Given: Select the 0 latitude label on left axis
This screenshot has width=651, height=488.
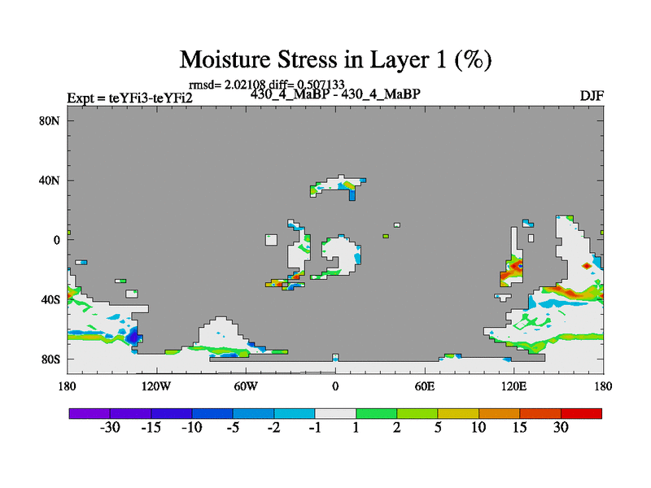Looking at the screenshot, I should click(58, 240).
